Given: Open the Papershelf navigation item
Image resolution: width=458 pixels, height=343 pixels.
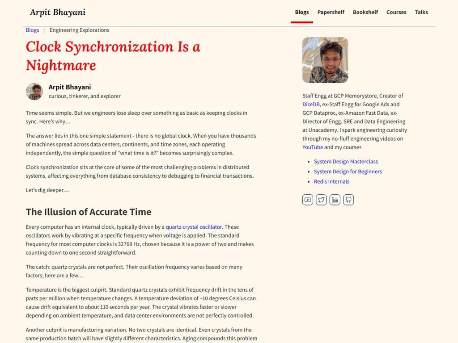Looking at the screenshot, I should point(331,12).
